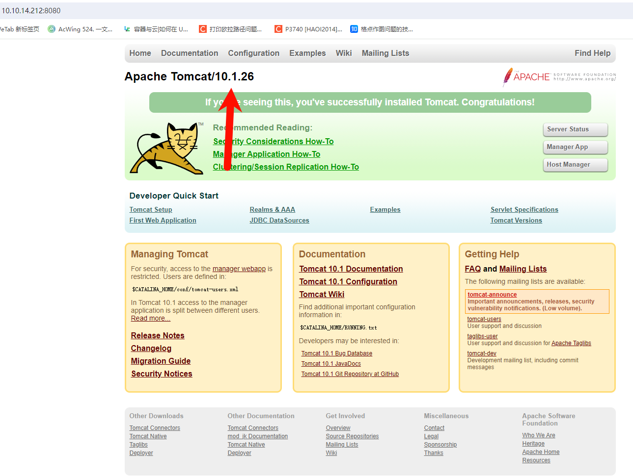Open Overview link under Get Involved
The image size is (633, 476).
pos(338,428)
